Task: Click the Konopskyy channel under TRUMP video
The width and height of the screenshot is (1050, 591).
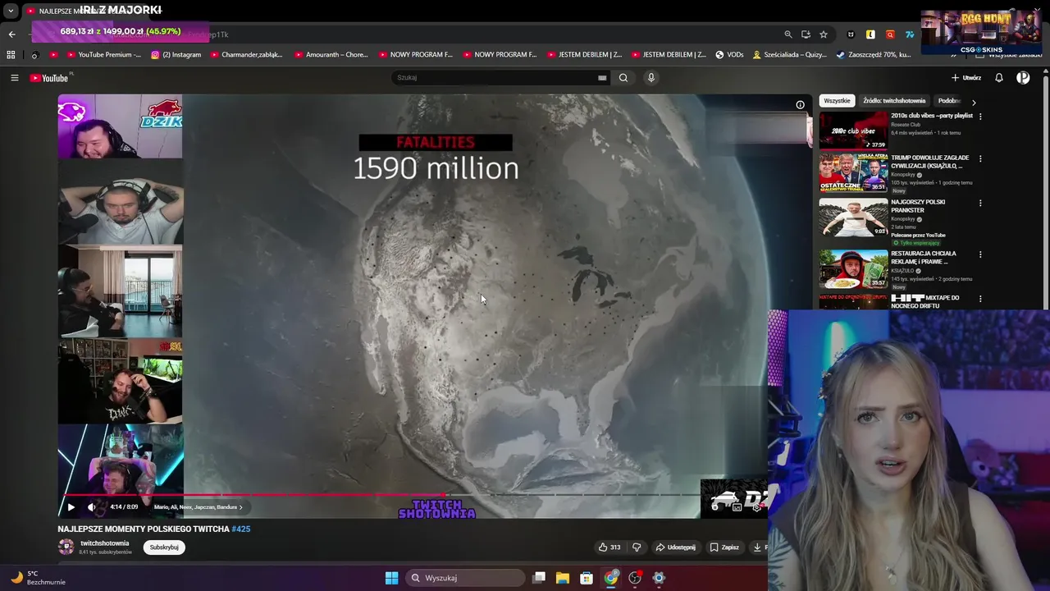Action: point(903,175)
